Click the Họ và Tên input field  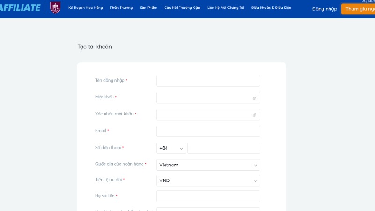coord(208,196)
